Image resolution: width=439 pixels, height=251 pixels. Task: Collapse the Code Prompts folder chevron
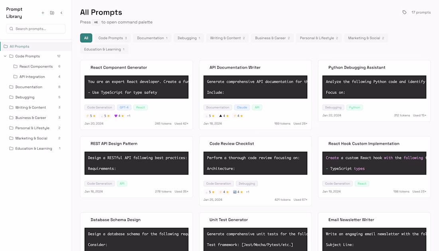click(x=5, y=56)
